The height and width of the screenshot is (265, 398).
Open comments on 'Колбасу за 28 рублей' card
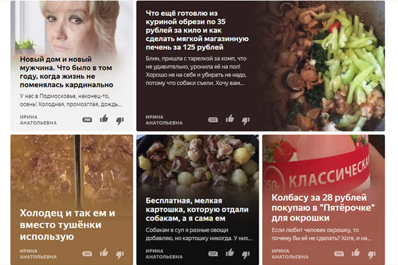pos(339,253)
